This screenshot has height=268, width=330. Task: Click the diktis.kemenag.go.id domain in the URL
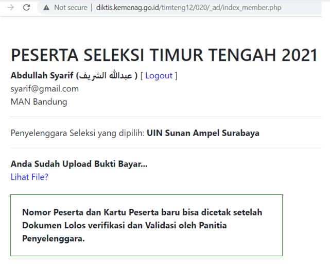coord(128,8)
